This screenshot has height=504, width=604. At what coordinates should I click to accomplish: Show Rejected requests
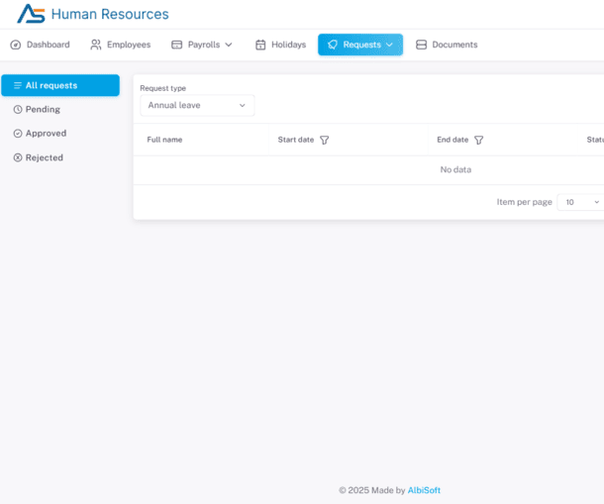tap(44, 157)
